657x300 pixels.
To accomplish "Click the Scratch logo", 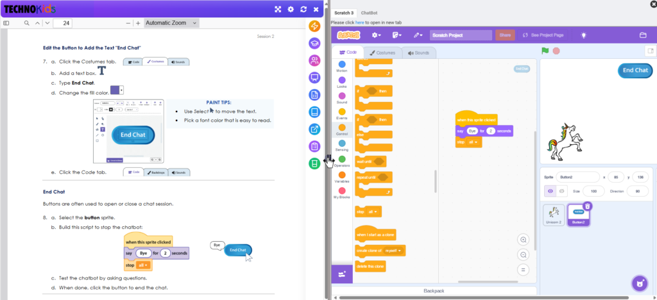I will pyautogui.click(x=348, y=35).
